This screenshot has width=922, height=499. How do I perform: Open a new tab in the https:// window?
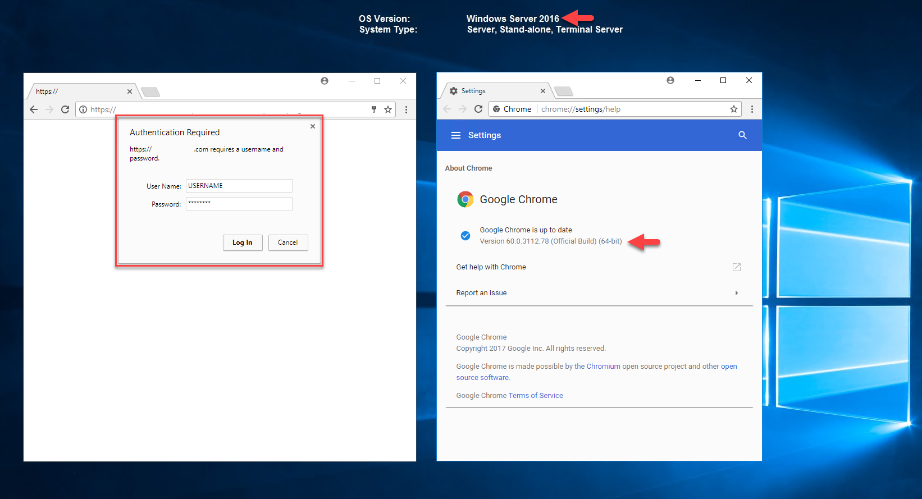tap(150, 91)
